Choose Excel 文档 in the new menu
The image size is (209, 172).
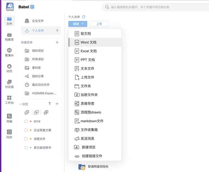click(95, 51)
